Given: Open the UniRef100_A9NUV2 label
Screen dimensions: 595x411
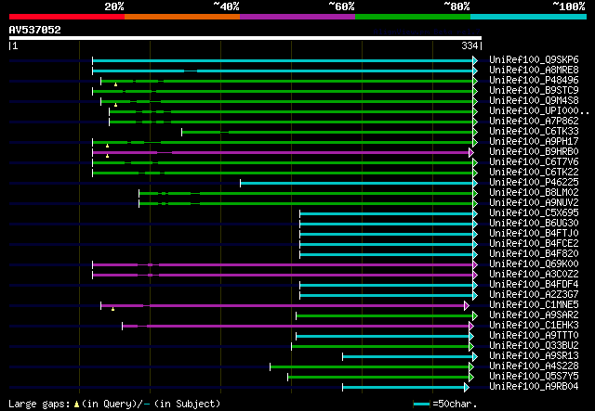Looking at the screenshot, I should pyautogui.click(x=534, y=203).
